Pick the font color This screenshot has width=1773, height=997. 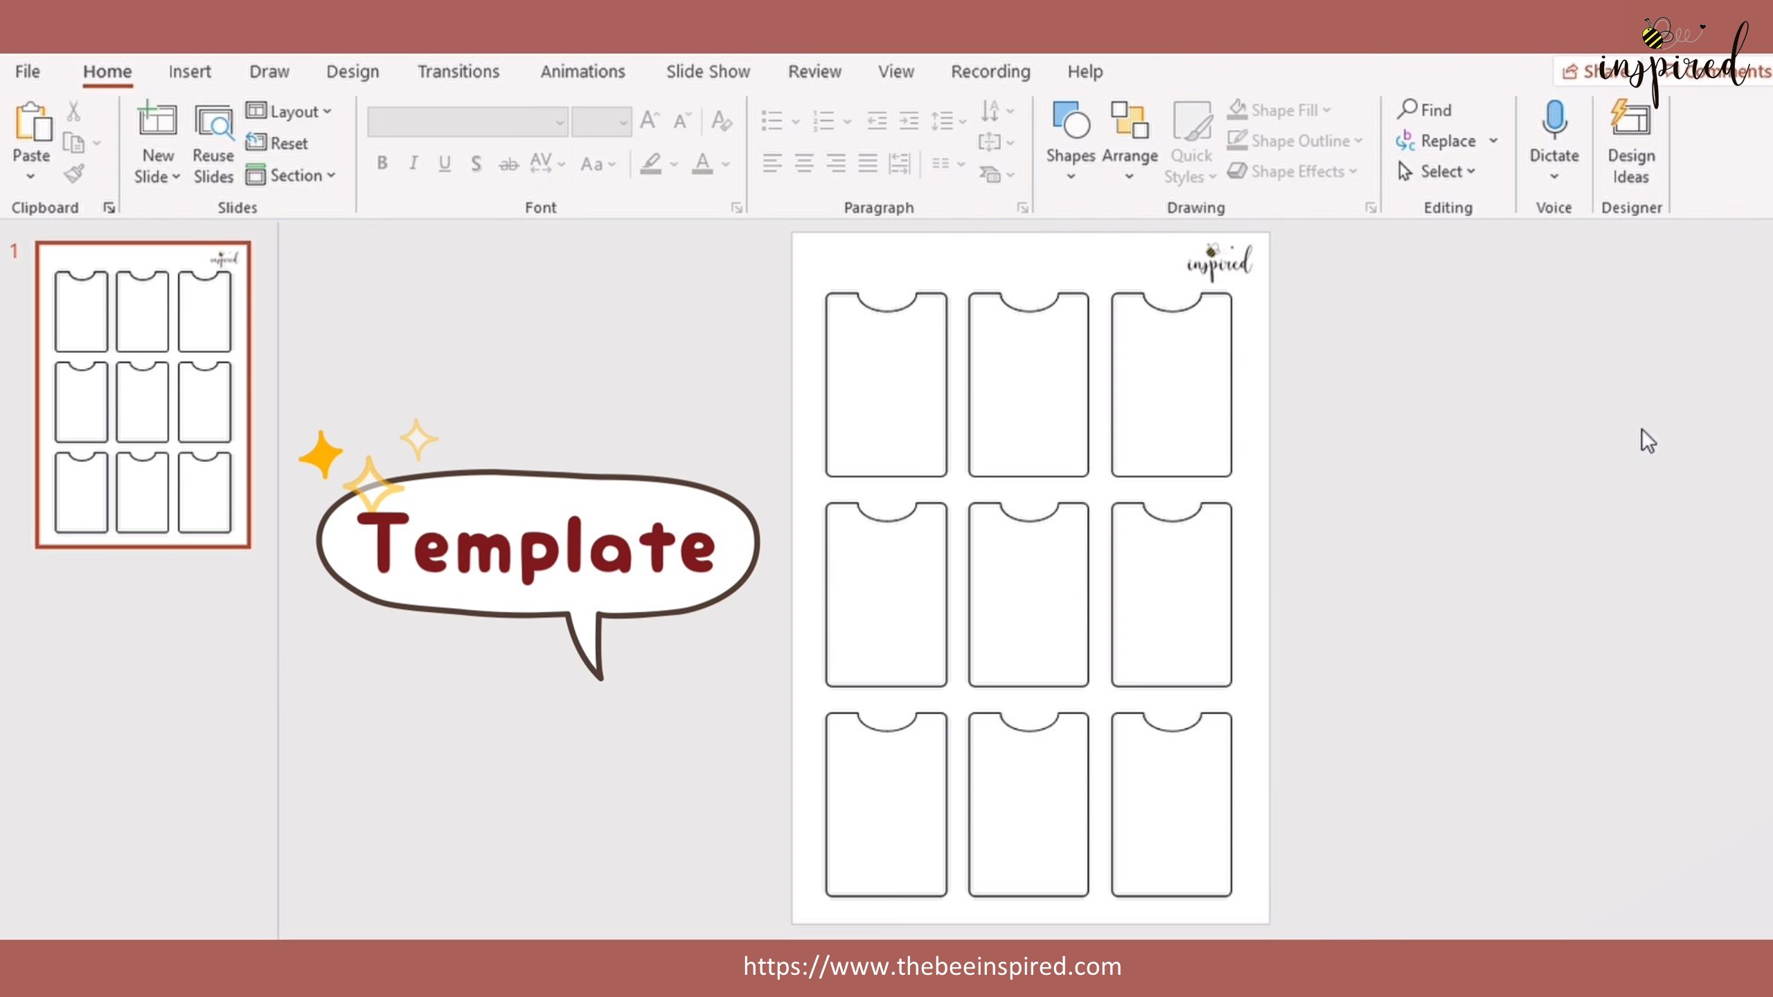702,163
